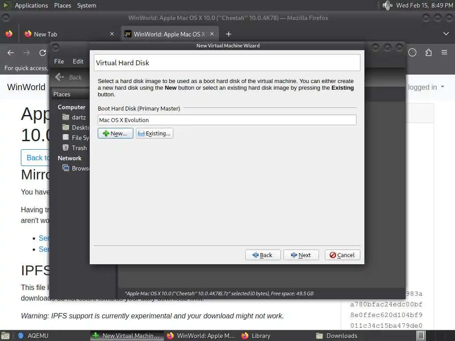The height and width of the screenshot is (341, 455).
Task: Click Places header in file manager
Action: pos(62,94)
